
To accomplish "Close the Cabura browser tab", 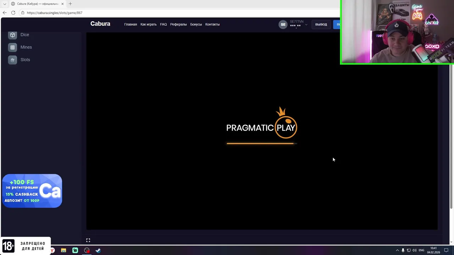I will pos(63,4).
